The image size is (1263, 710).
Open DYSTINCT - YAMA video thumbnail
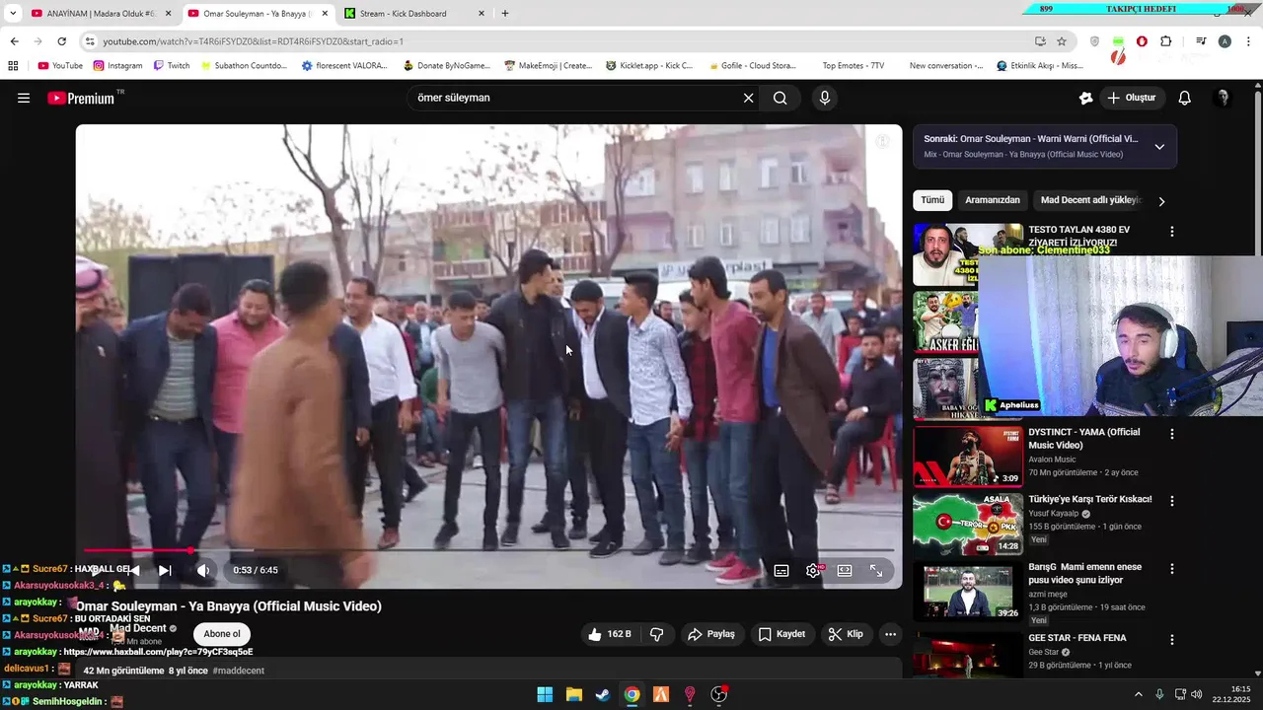click(x=968, y=457)
